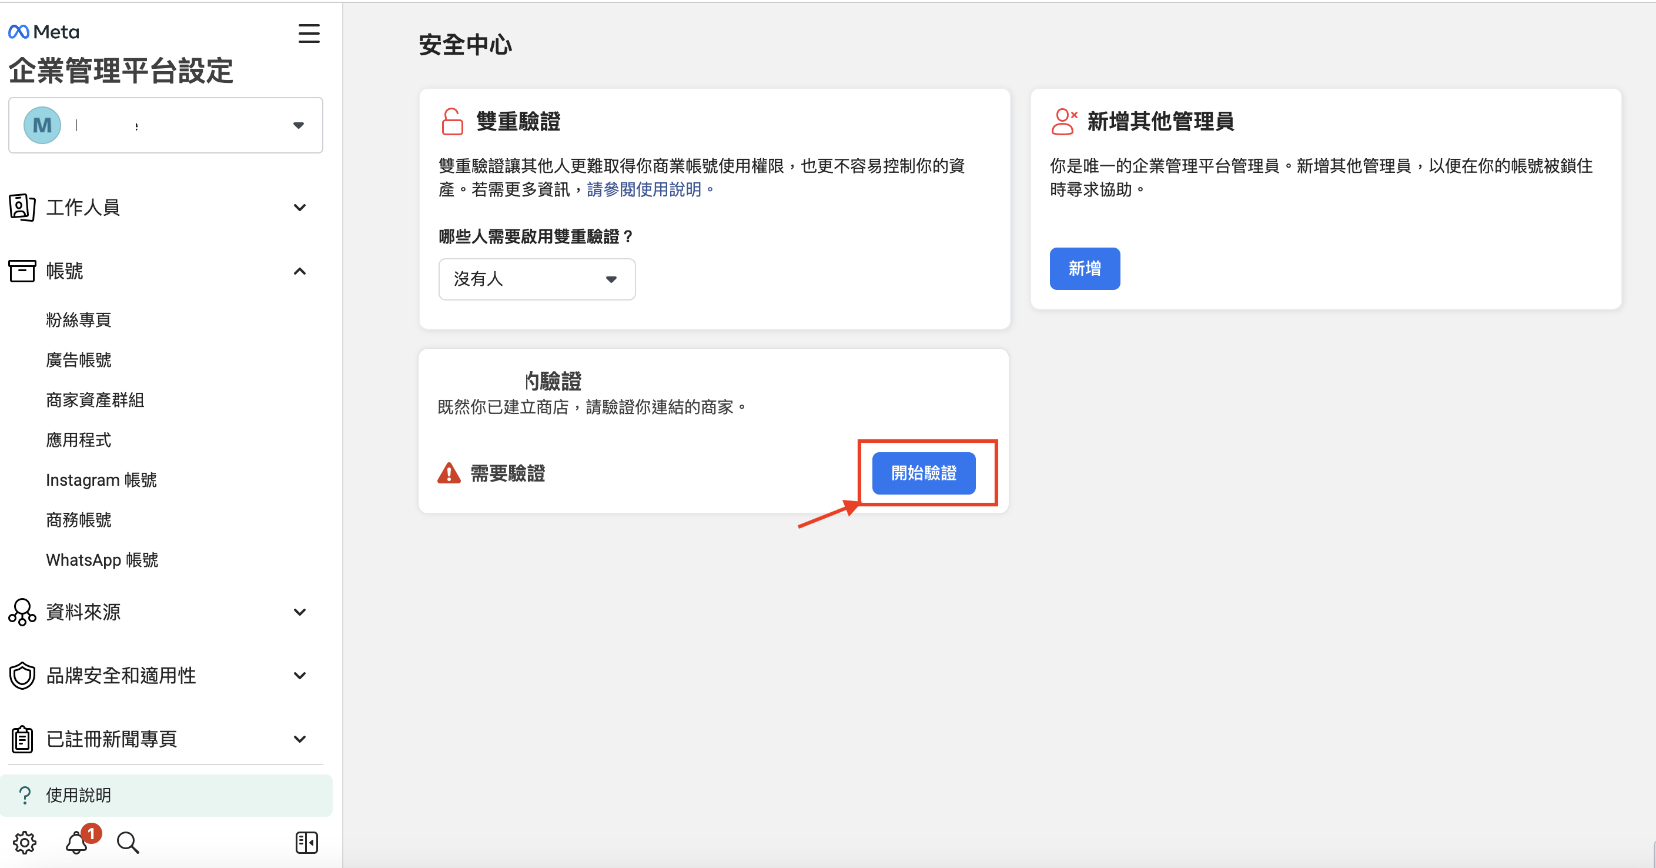Click the 工作人員 people icon
The width and height of the screenshot is (1656, 868).
[x=22, y=207]
